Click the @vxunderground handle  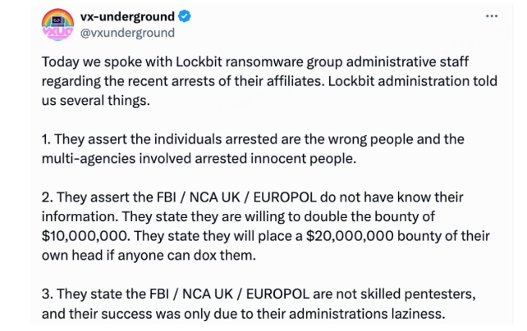[127, 33]
